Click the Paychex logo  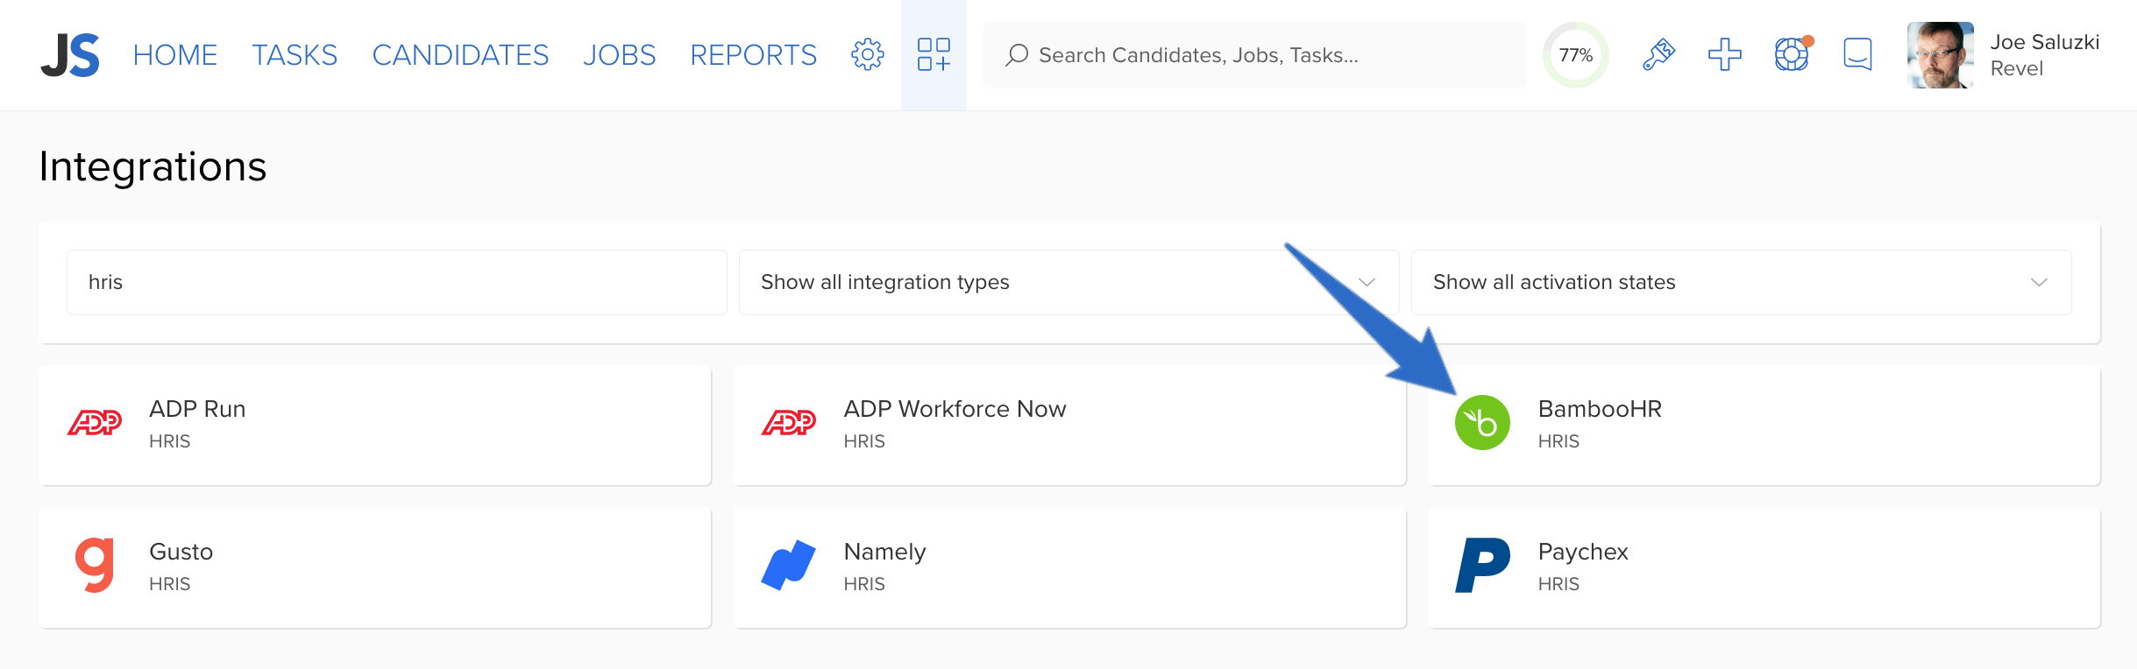(x=1482, y=566)
